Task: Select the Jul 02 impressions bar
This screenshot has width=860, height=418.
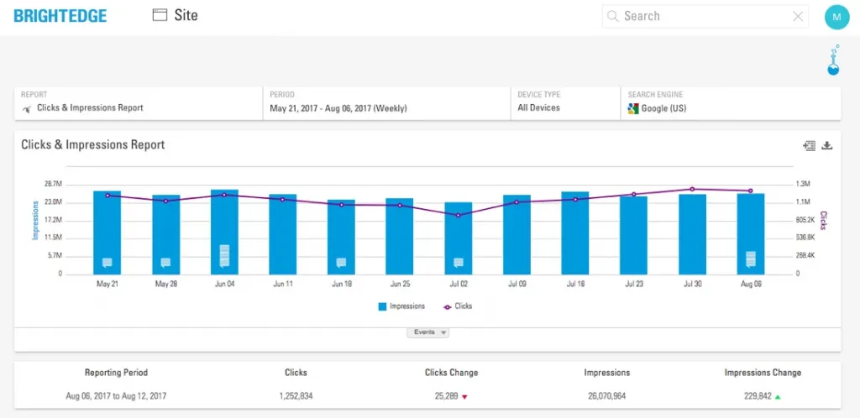Action: click(459, 238)
